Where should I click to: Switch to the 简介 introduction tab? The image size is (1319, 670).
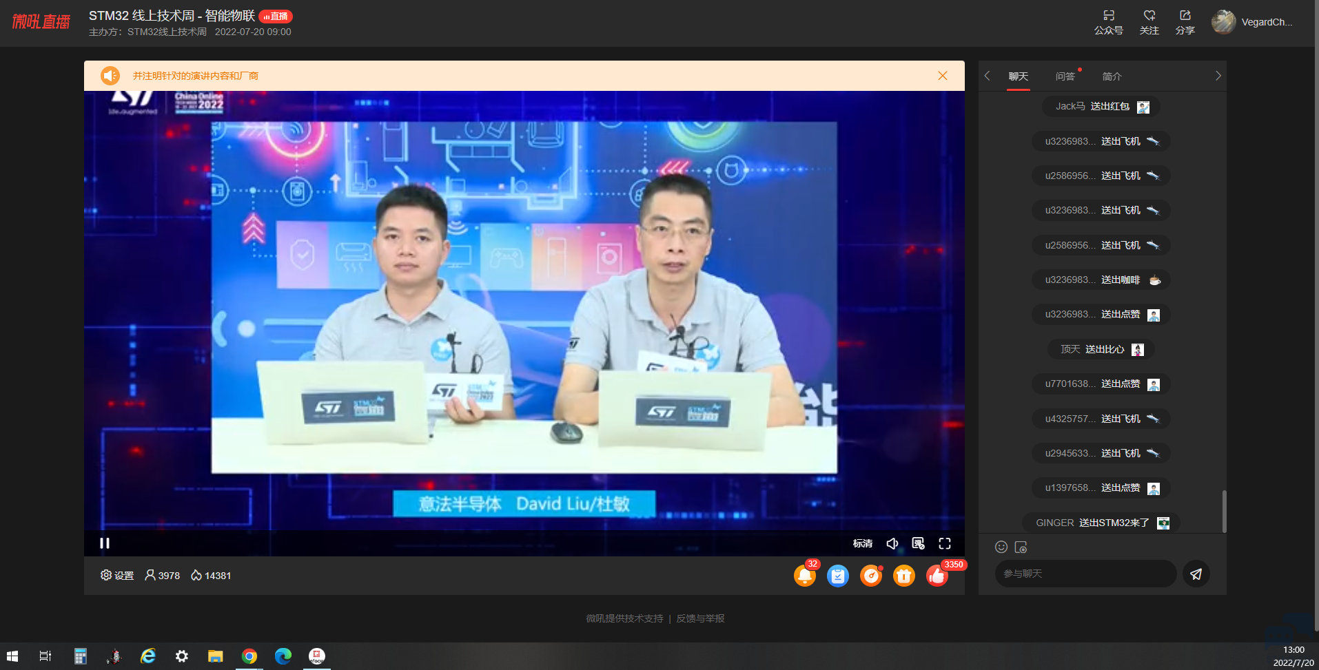click(1112, 76)
